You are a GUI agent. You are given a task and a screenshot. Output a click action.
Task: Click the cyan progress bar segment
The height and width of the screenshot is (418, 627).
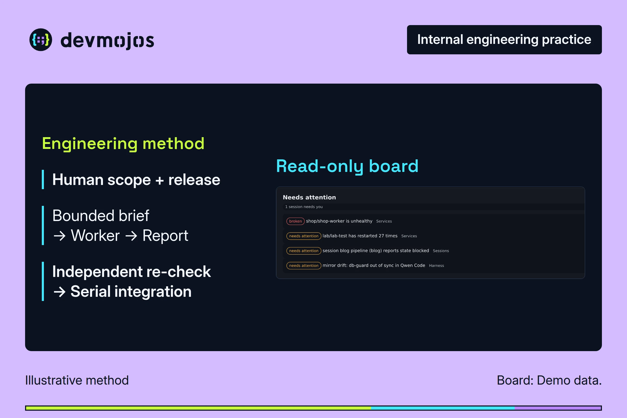pos(443,408)
